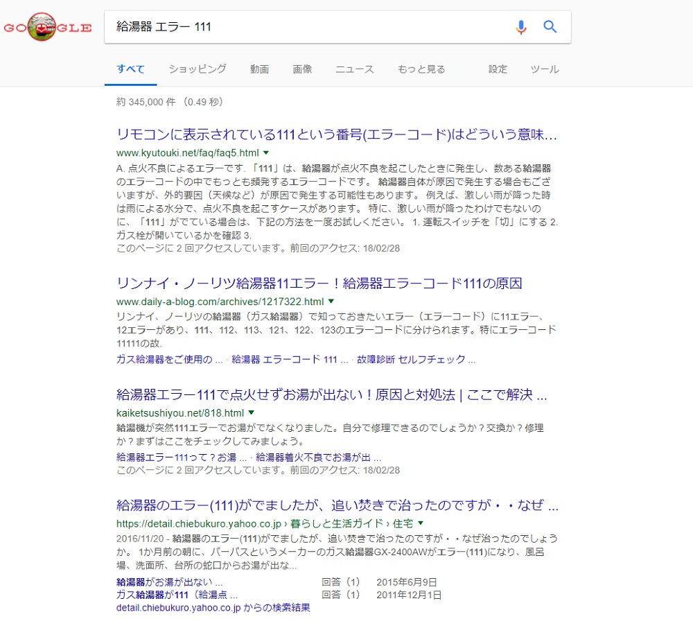
Task: Open the 設定 menu
Action: 498,69
